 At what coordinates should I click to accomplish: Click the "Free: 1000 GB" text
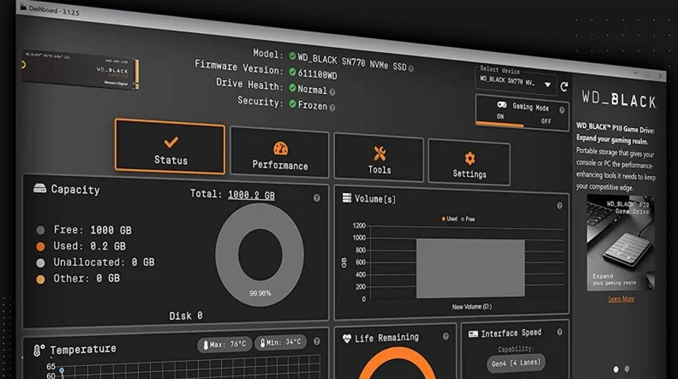click(92, 230)
